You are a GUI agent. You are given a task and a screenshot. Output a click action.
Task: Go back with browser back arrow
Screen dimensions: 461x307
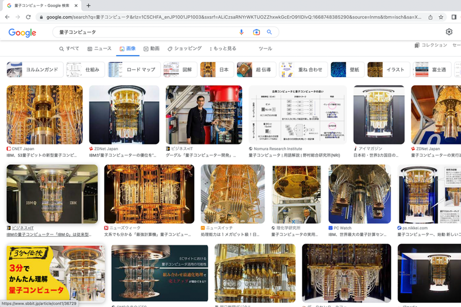7,17
